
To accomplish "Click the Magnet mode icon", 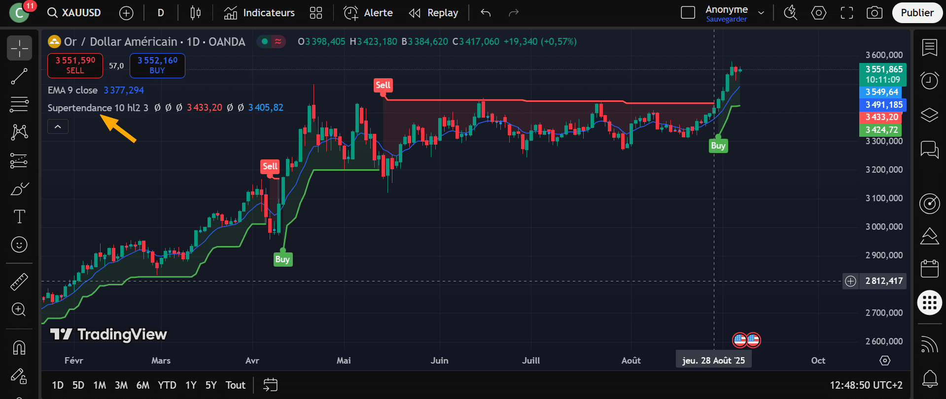I will pyautogui.click(x=19, y=348).
